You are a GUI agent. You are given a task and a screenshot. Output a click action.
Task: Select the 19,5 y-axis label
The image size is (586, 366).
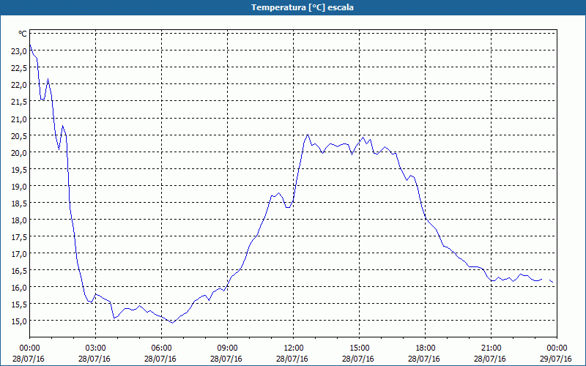19,170
